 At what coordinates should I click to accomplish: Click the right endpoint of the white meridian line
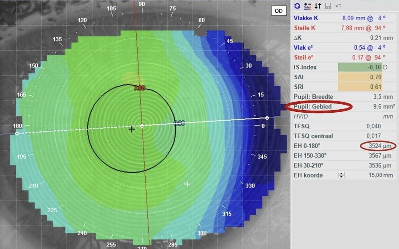pos(267,118)
